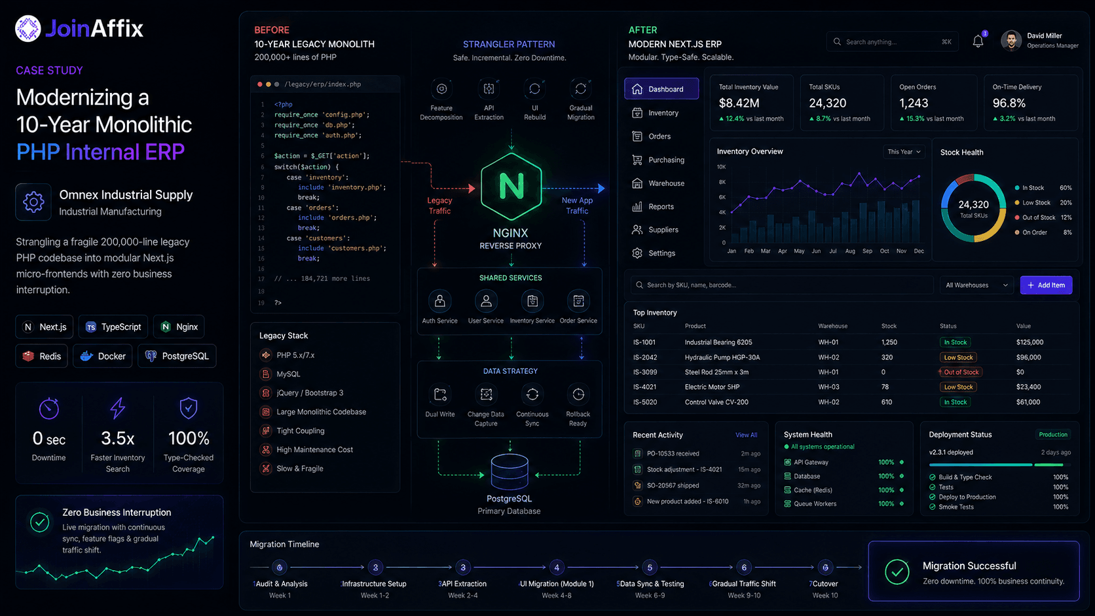
Task: Click timeline step 2 Infrastructure Setup marker
Action: pos(375,568)
